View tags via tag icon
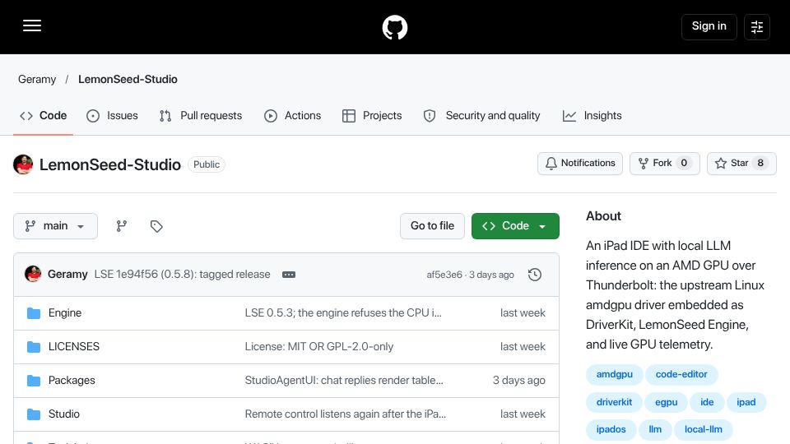This screenshot has height=444, width=790. [156, 226]
